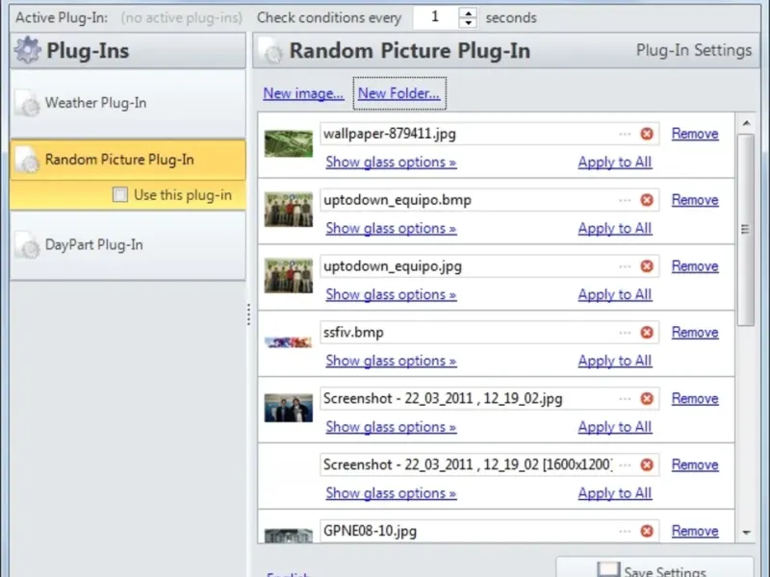Show glass options for Screenshot 12_19_02.jpg

coord(391,427)
